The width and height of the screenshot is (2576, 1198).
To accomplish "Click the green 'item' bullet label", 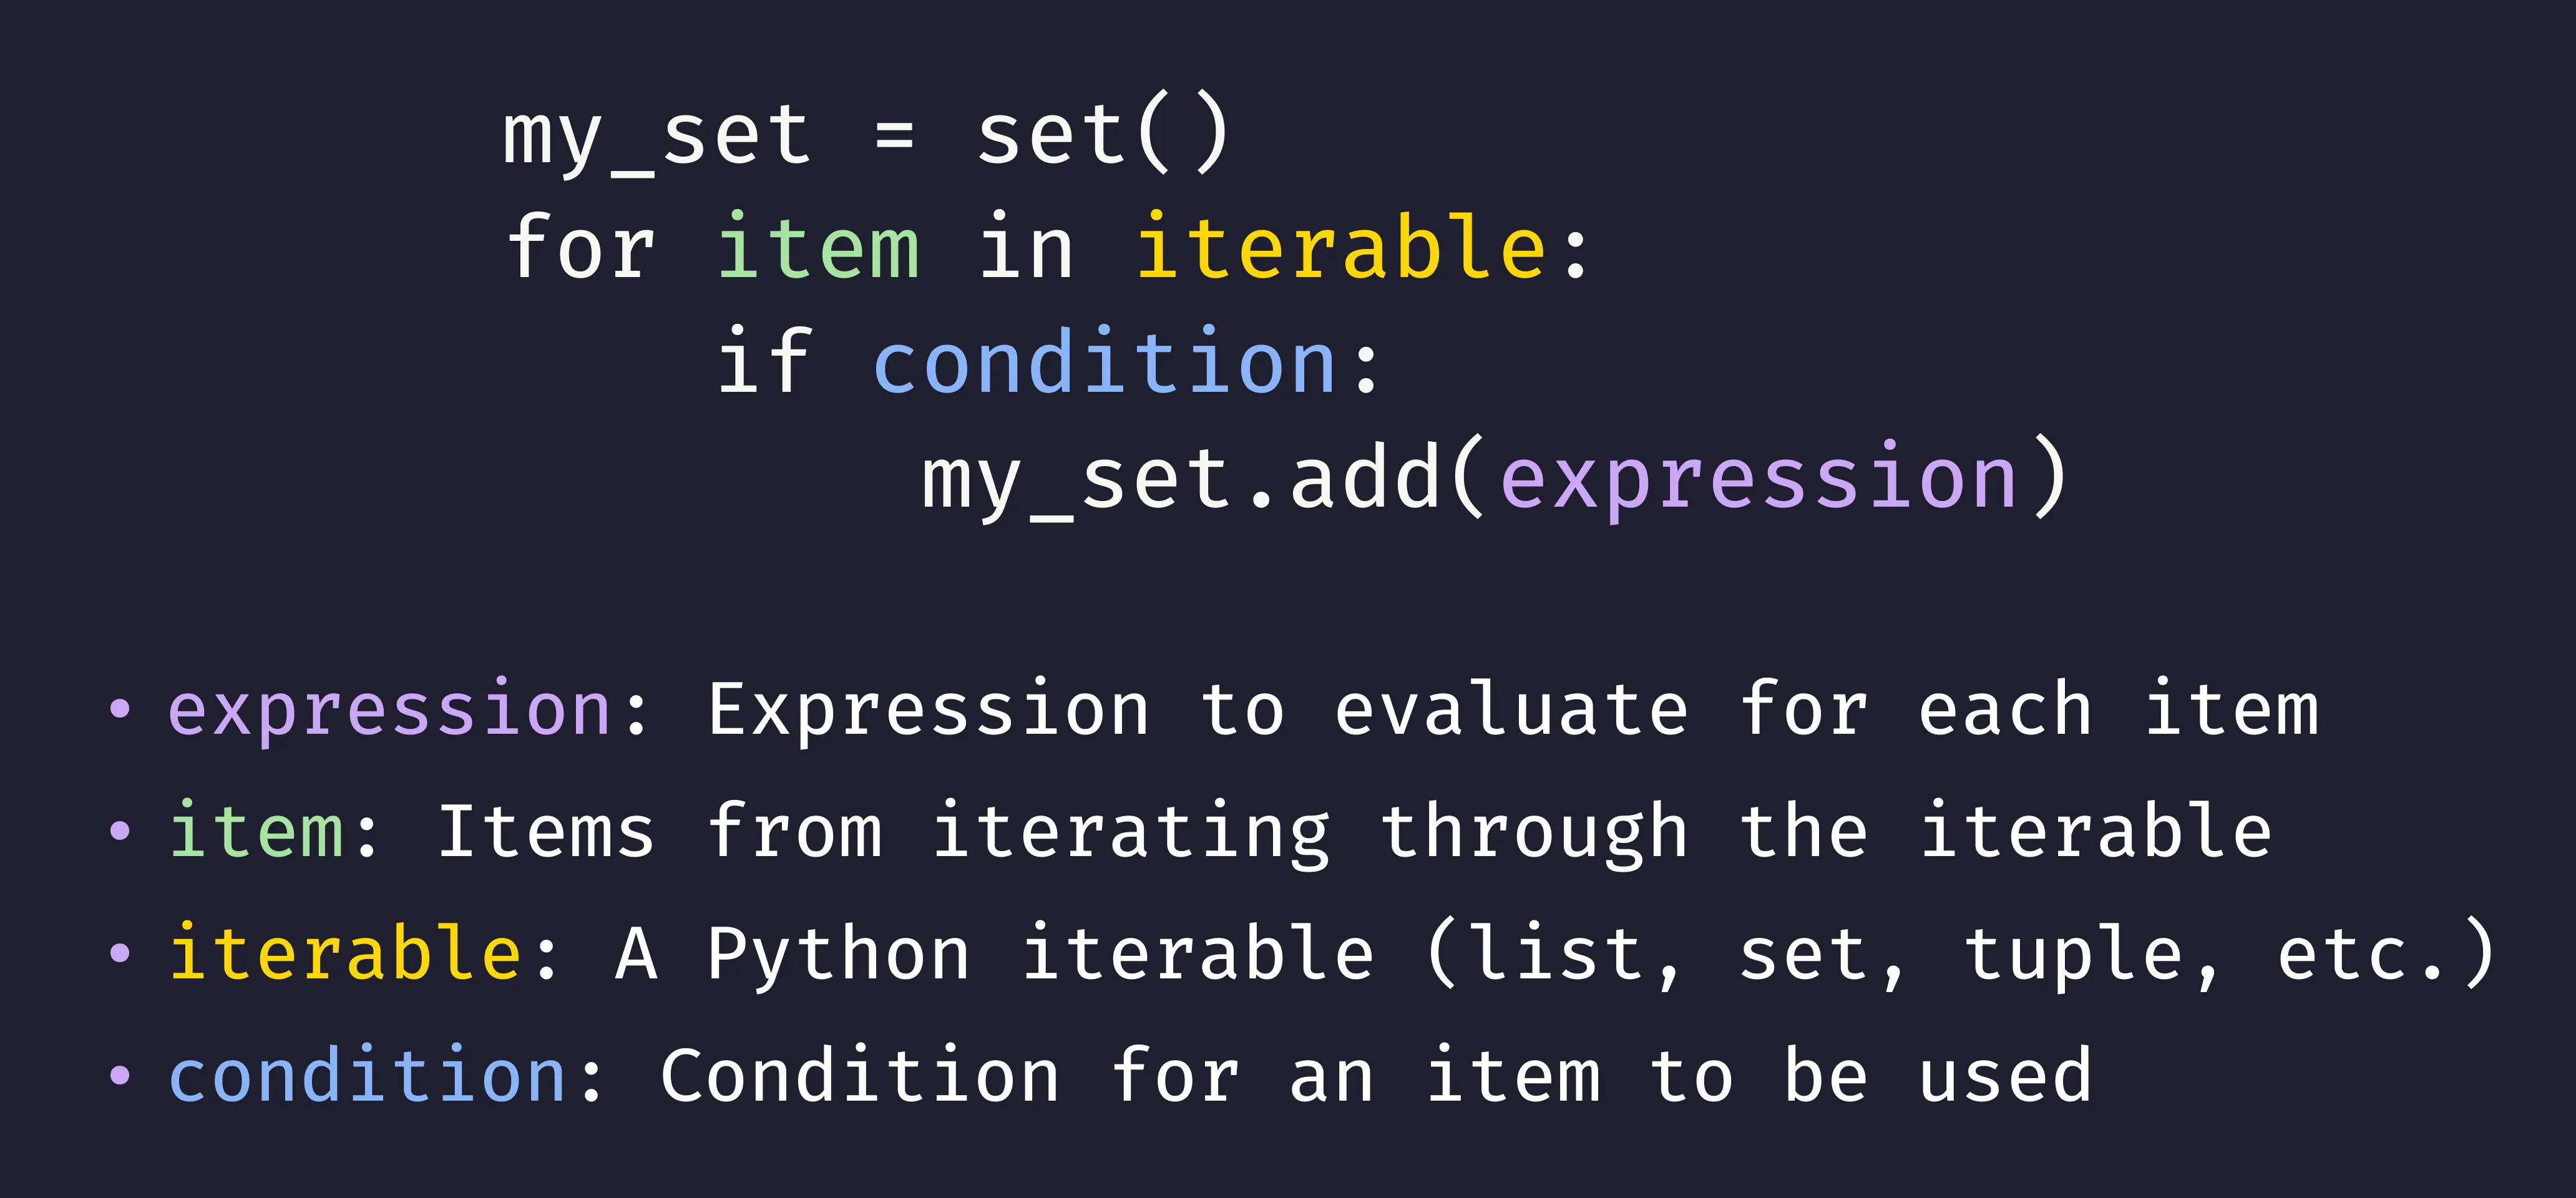I will click(256, 830).
